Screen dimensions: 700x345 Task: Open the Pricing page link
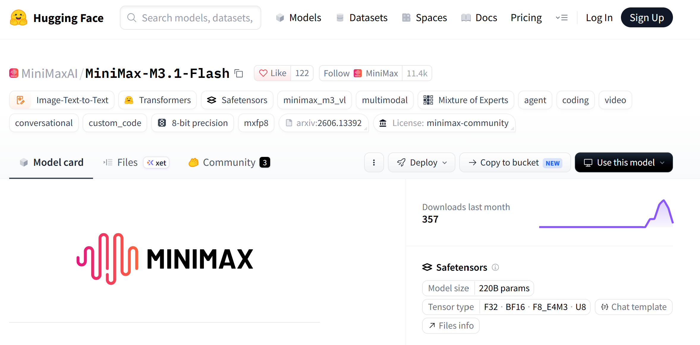[526, 18]
